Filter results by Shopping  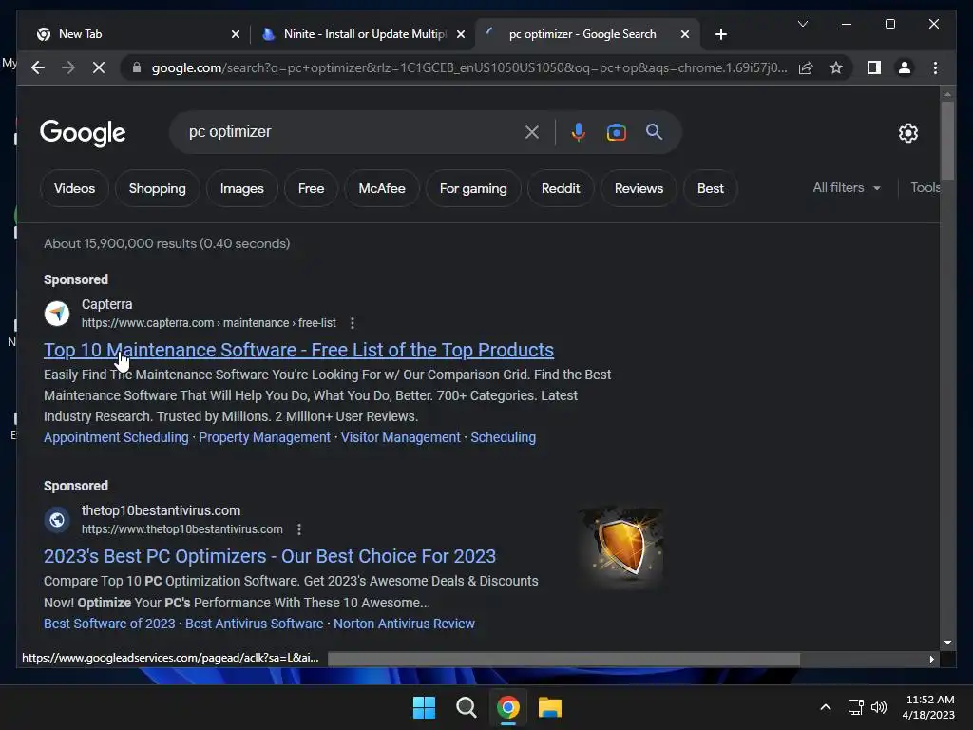point(157,188)
